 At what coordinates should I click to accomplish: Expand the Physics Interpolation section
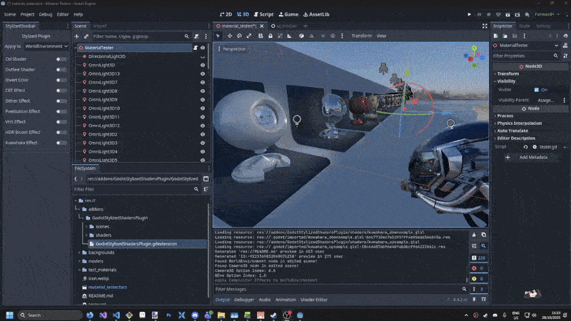click(x=520, y=123)
